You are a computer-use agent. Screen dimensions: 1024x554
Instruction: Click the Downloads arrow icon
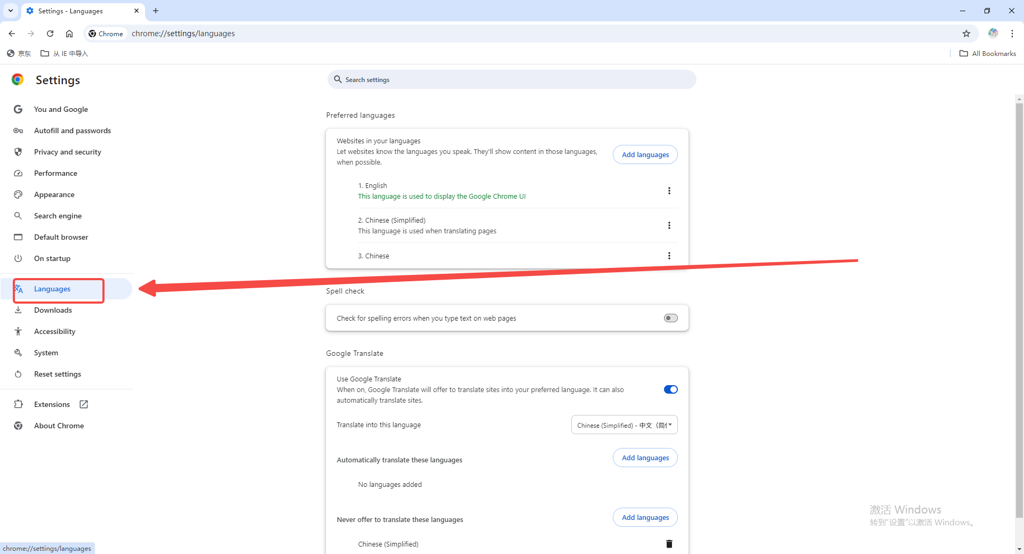coord(18,310)
